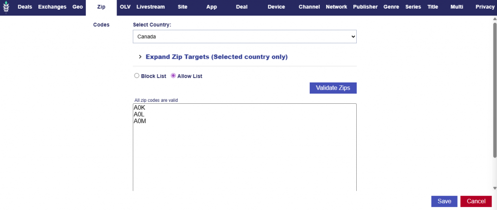Image resolution: width=497 pixels, height=210 pixels.
Task: Open the Exchanges tab
Action: [x=52, y=7]
